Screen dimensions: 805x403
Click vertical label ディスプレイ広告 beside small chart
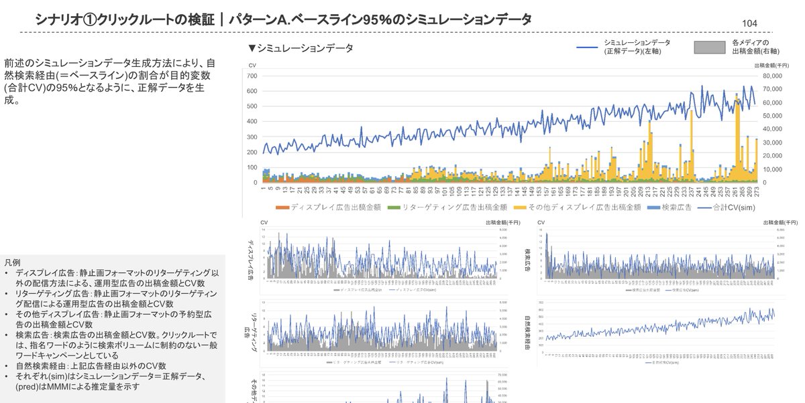[252, 261]
